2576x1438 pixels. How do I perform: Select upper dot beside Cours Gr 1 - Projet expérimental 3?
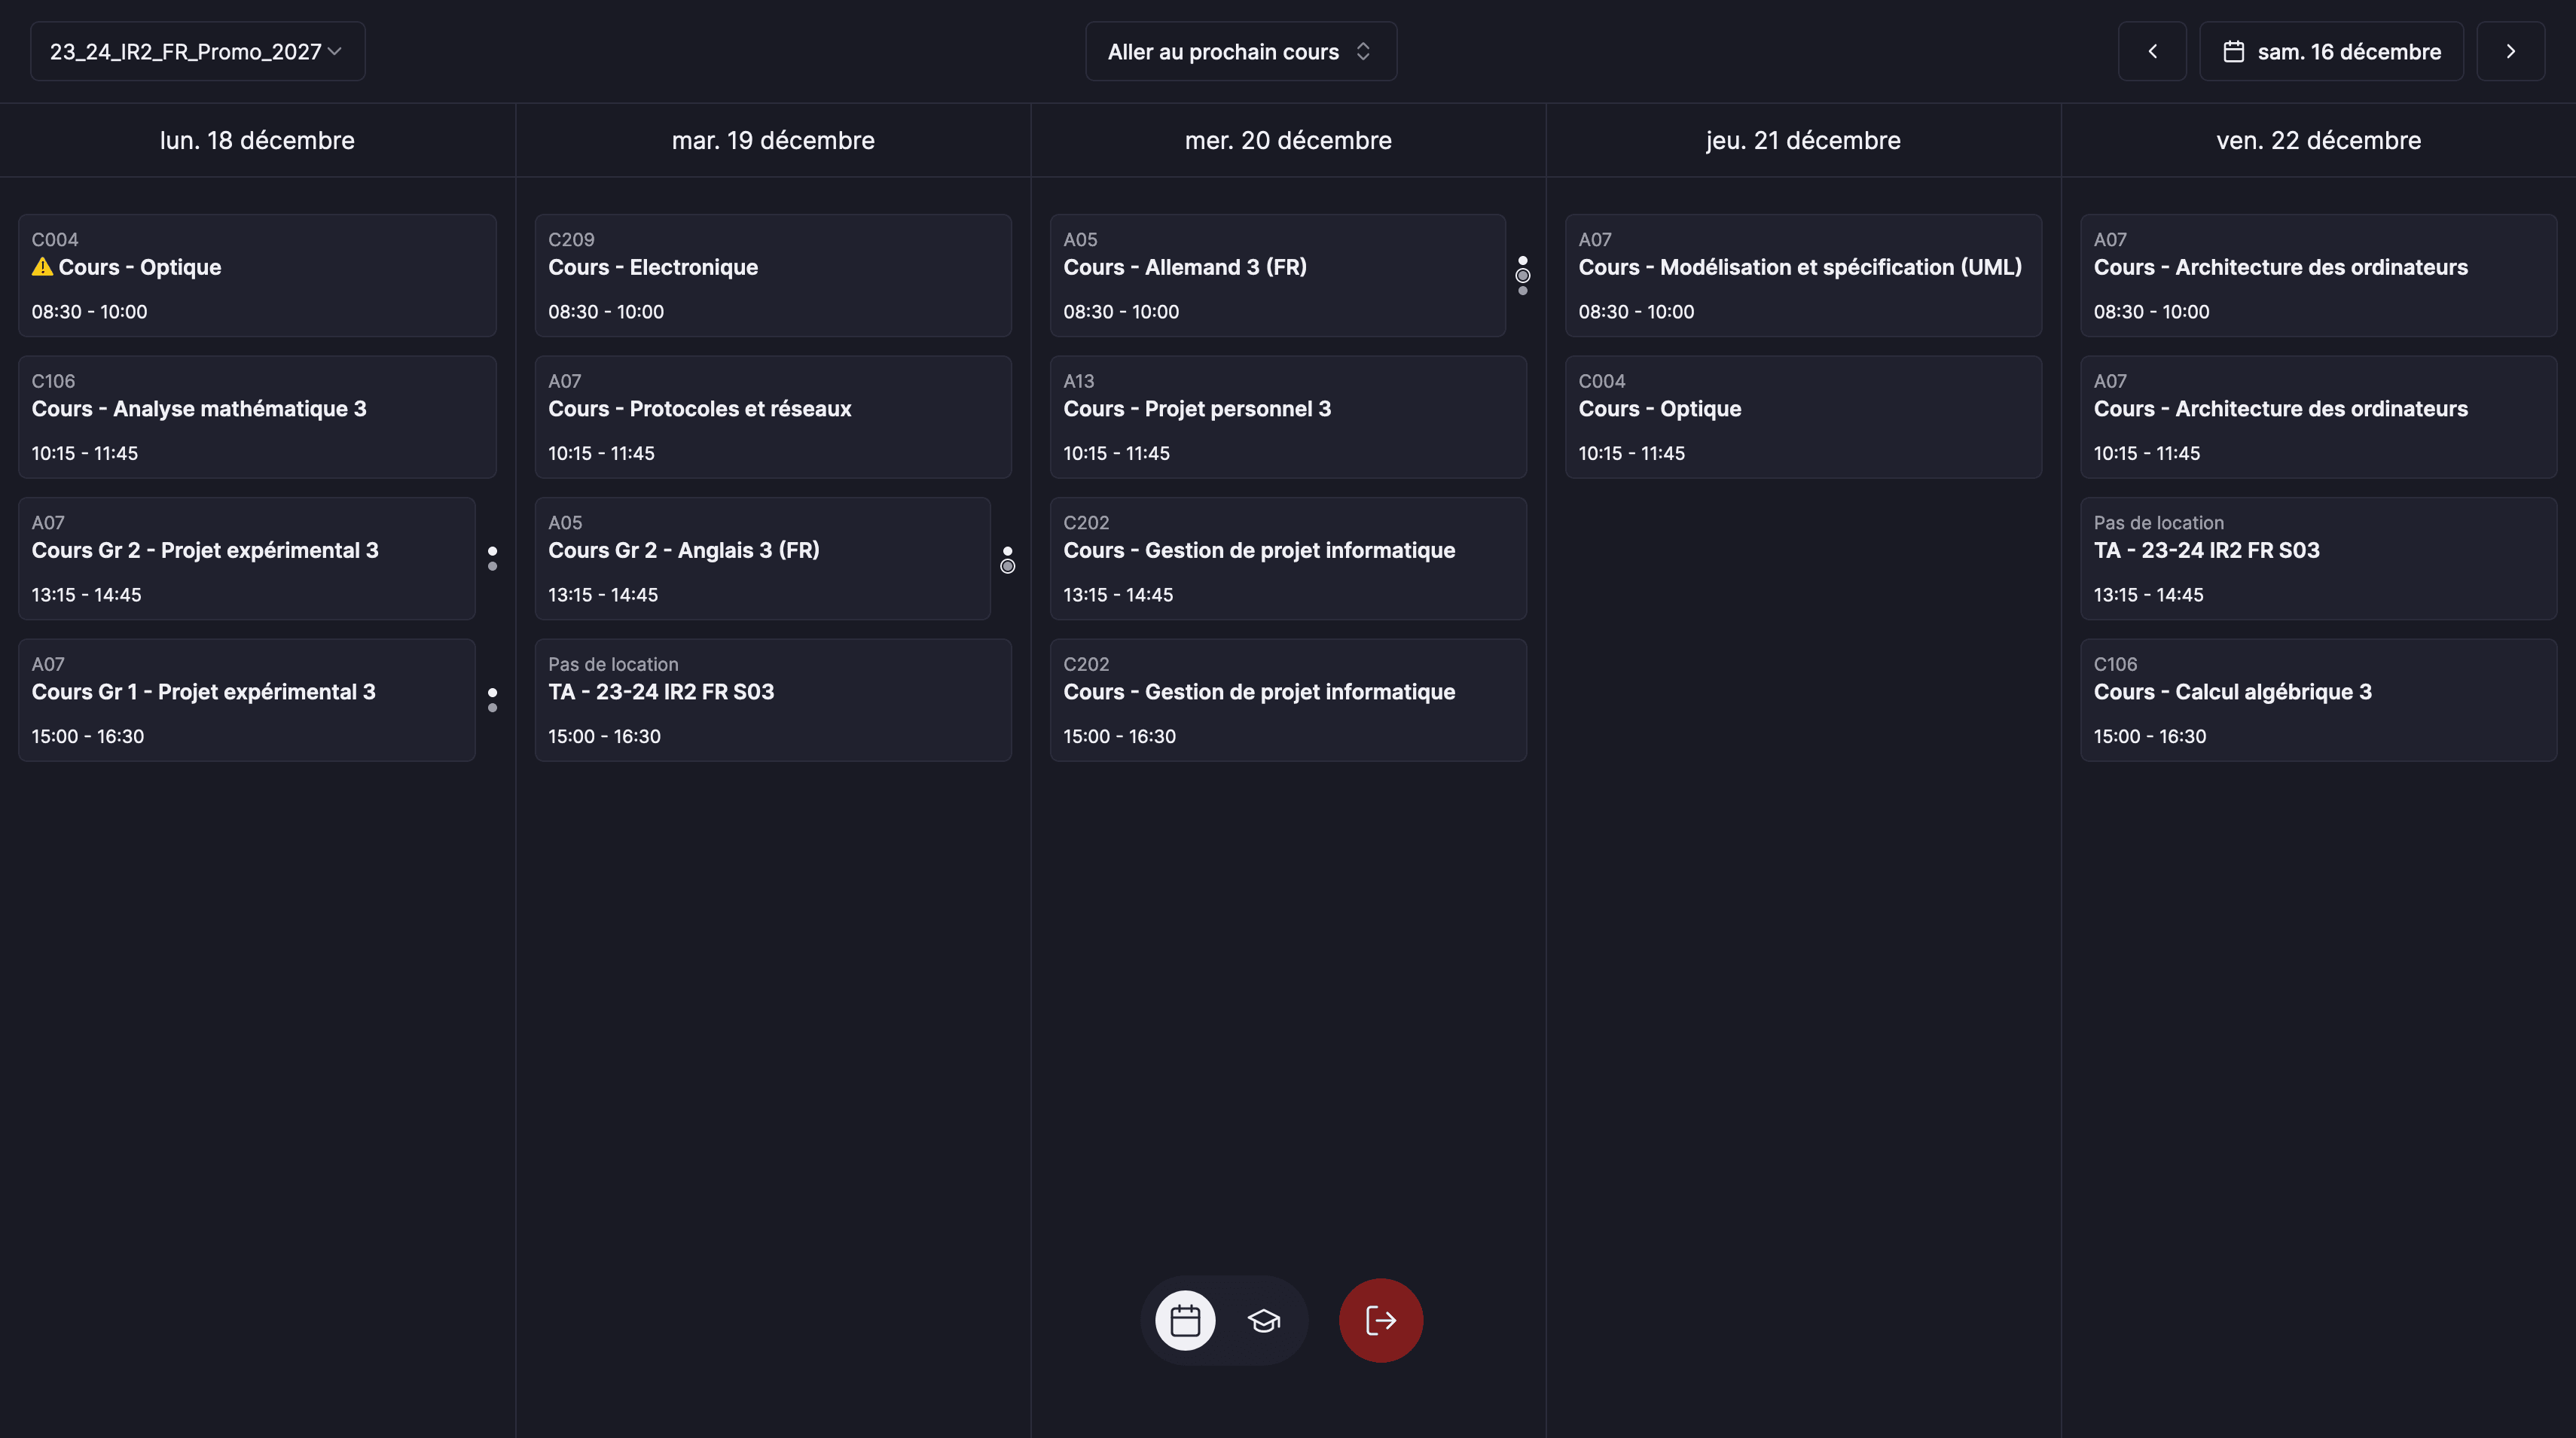492,691
